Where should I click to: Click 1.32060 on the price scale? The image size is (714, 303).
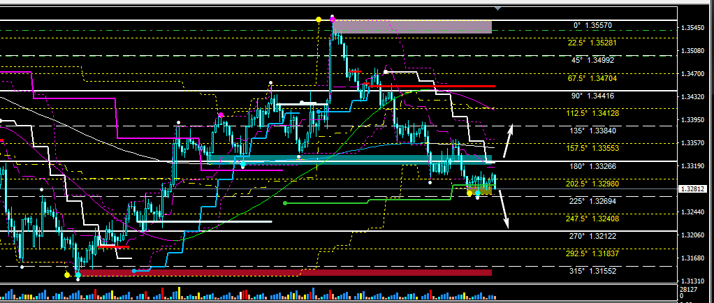click(692, 235)
